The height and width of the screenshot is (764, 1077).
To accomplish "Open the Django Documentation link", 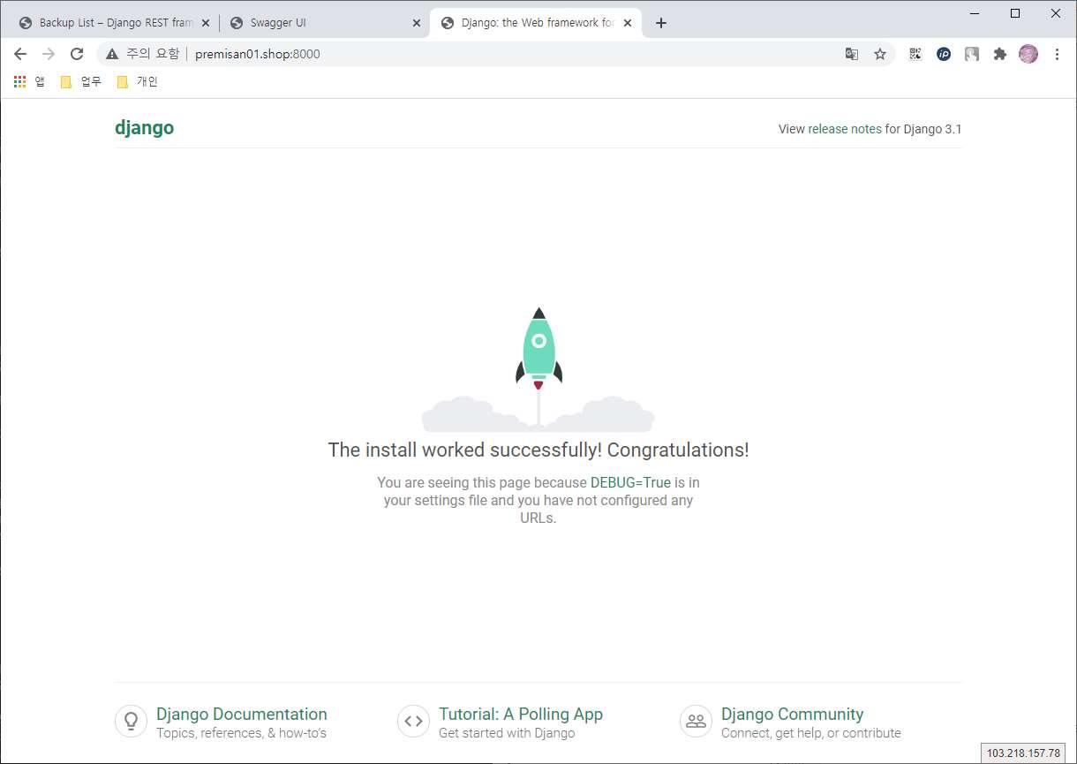I will click(242, 714).
